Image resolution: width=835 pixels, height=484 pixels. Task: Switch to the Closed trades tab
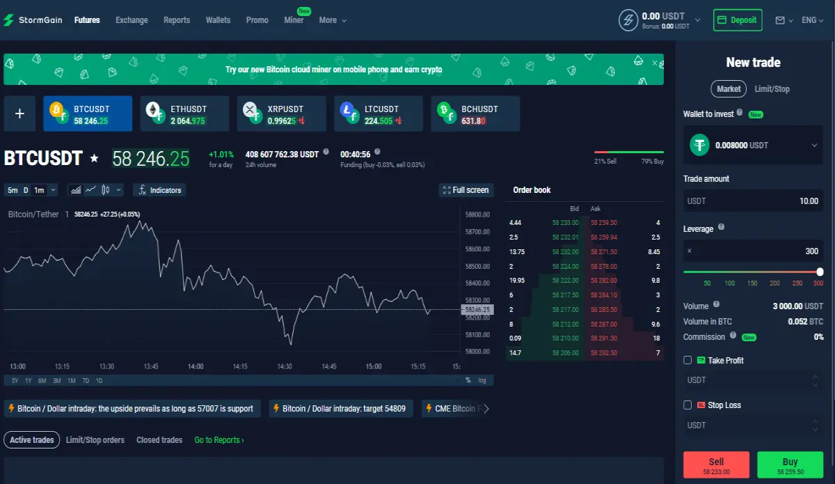pos(159,440)
